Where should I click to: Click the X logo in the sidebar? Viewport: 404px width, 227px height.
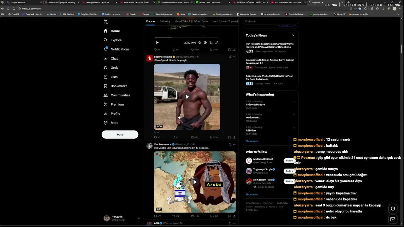pyautogui.click(x=106, y=22)
